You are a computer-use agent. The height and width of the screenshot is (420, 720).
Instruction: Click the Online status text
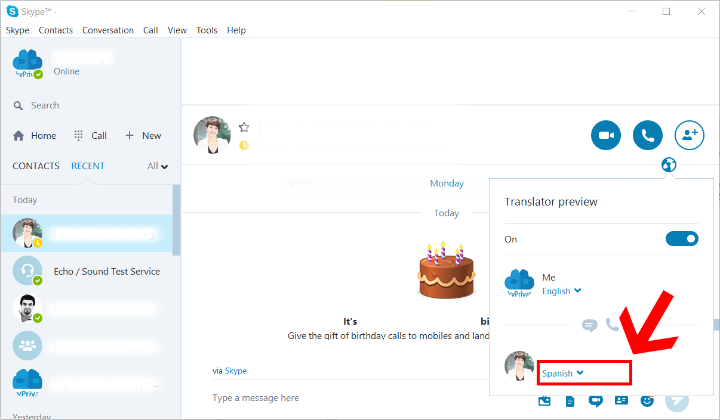[66, 71]
